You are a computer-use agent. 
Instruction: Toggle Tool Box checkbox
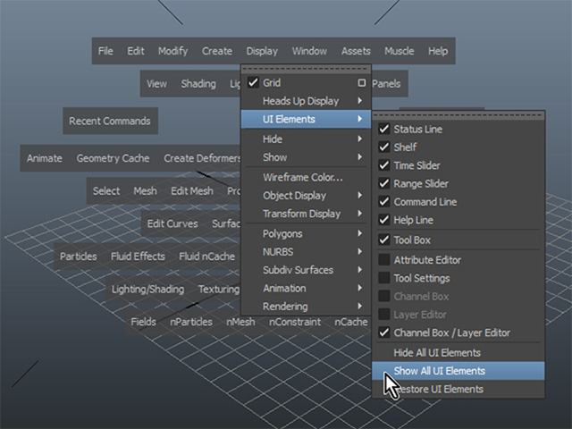coord(383,240)
